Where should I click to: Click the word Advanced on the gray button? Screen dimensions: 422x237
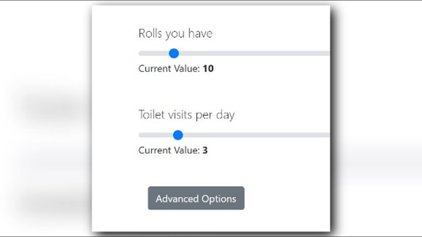point(177,199)
